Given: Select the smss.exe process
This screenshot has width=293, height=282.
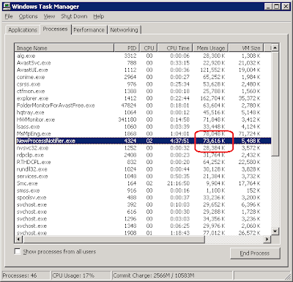Looking at the screenshot, I should click(x=143, y=190).
